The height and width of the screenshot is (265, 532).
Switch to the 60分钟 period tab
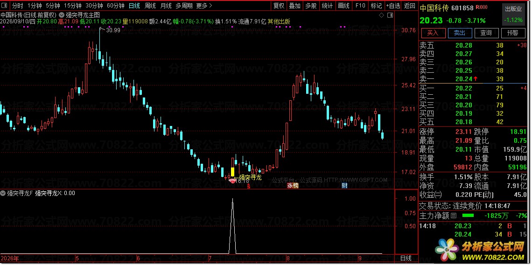116,6
